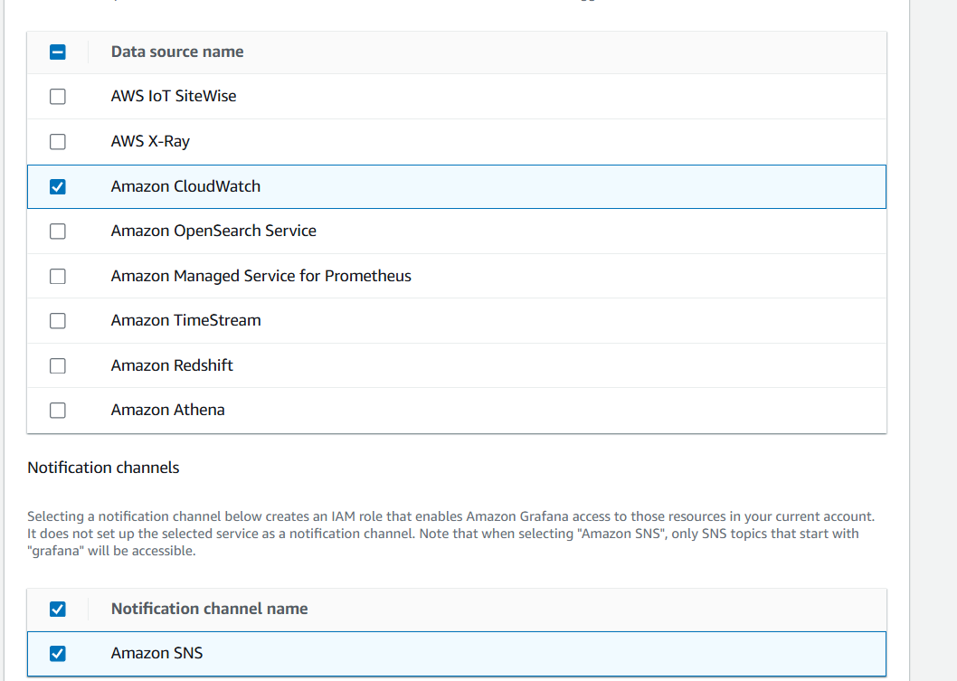Click the notification channel IAM role description
Image resolution: width=957 pixels, height=681 pixels.
pyautogui.click(x=451, y=534)
